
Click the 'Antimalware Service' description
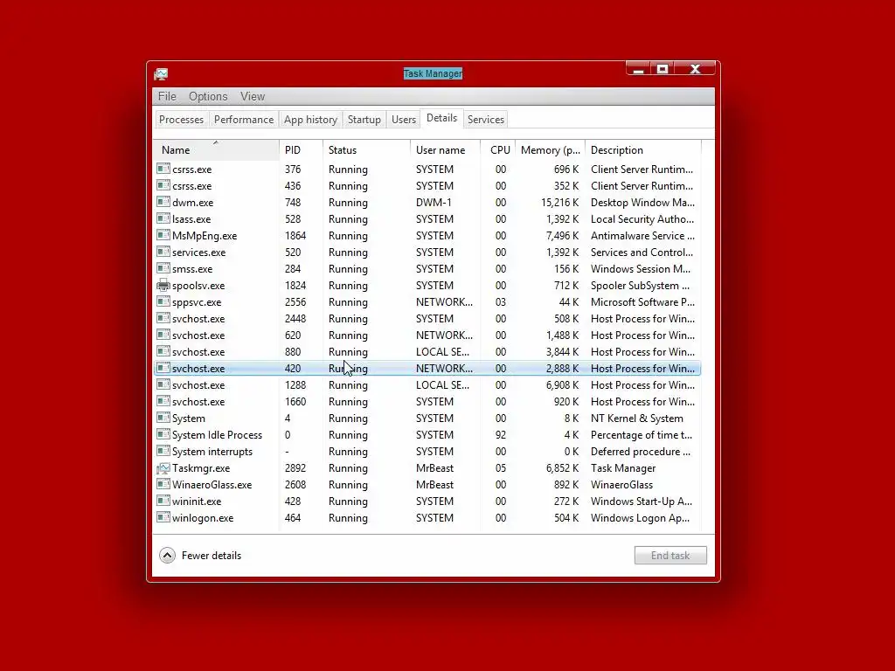(x=642, y=236)
